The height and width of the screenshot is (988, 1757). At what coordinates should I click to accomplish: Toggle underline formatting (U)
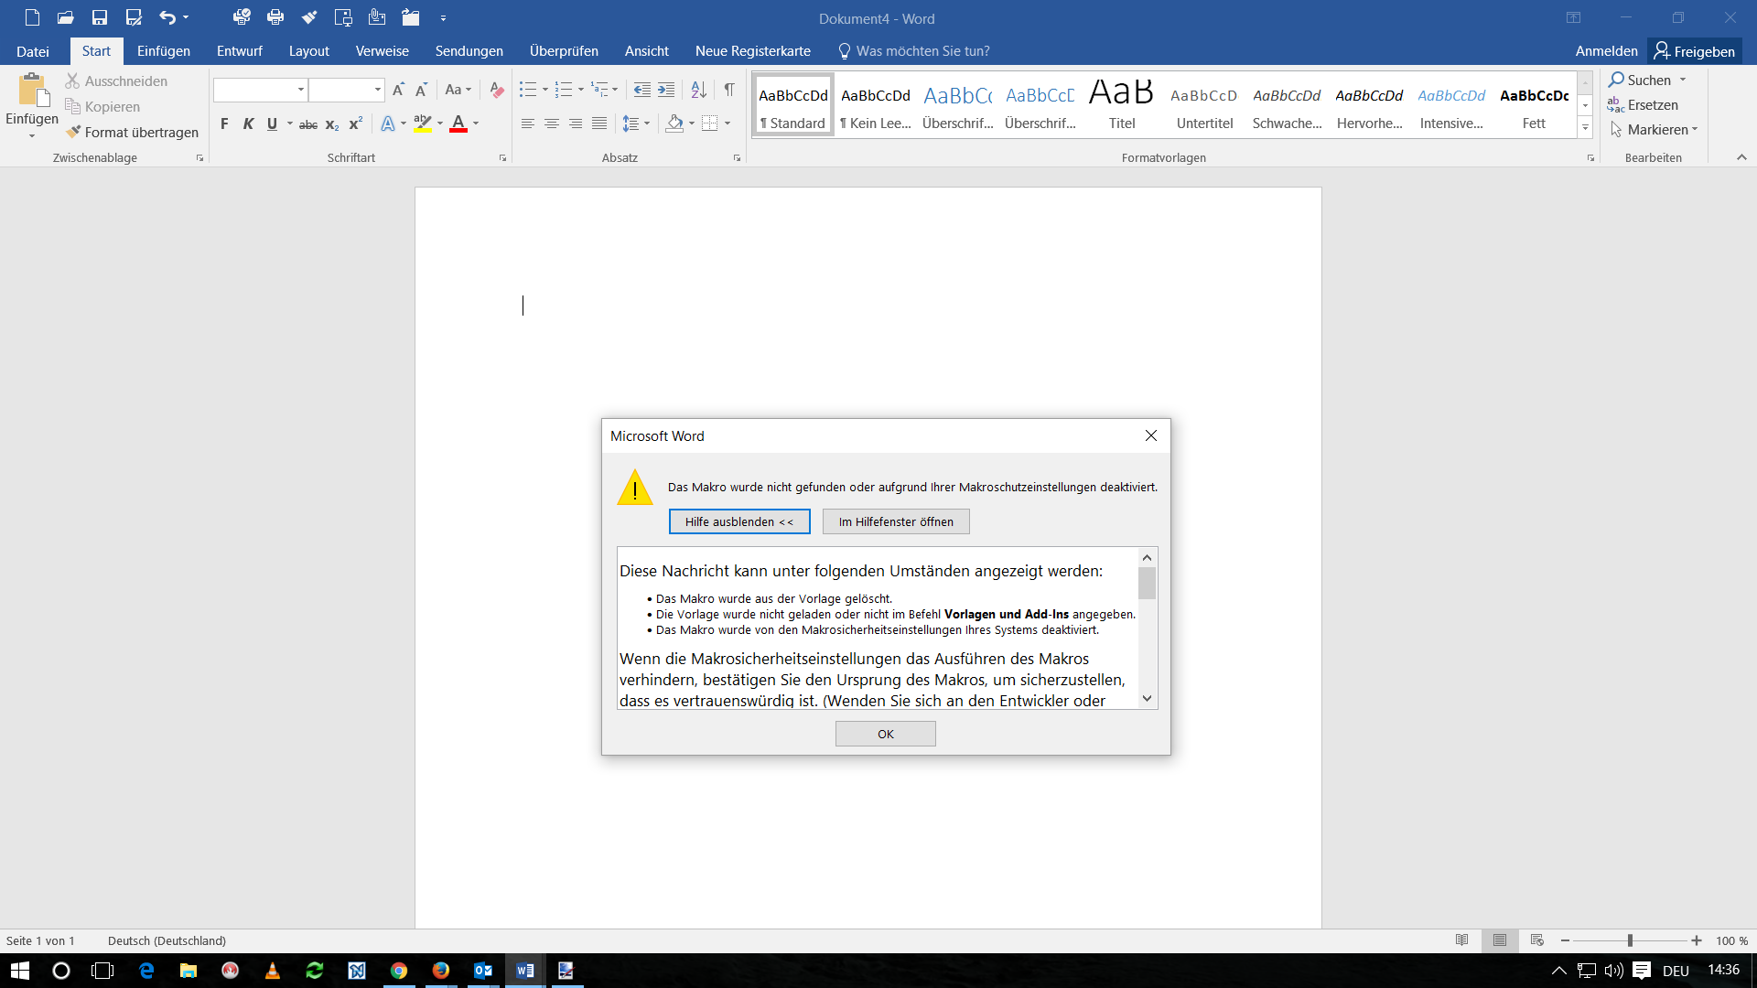(x=272, y=123)
